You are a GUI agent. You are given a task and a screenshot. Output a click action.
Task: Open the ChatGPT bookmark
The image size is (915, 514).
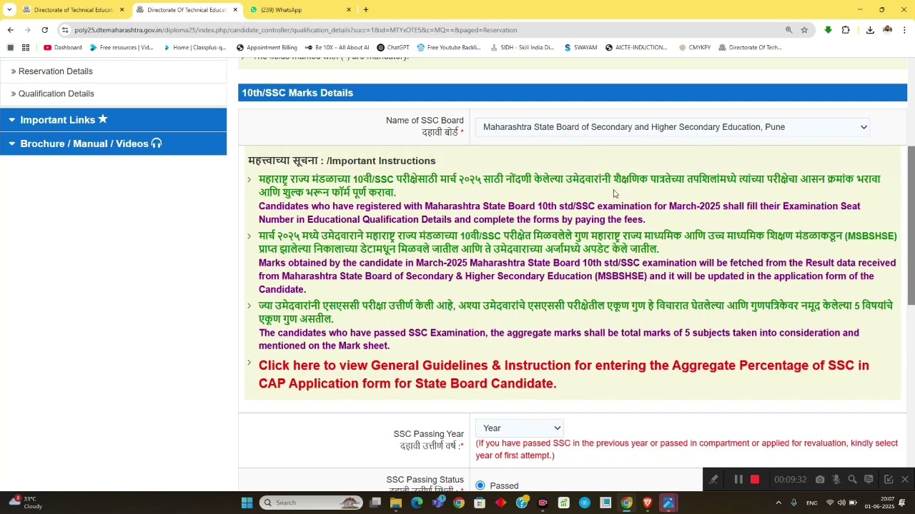tap(393, 48)
